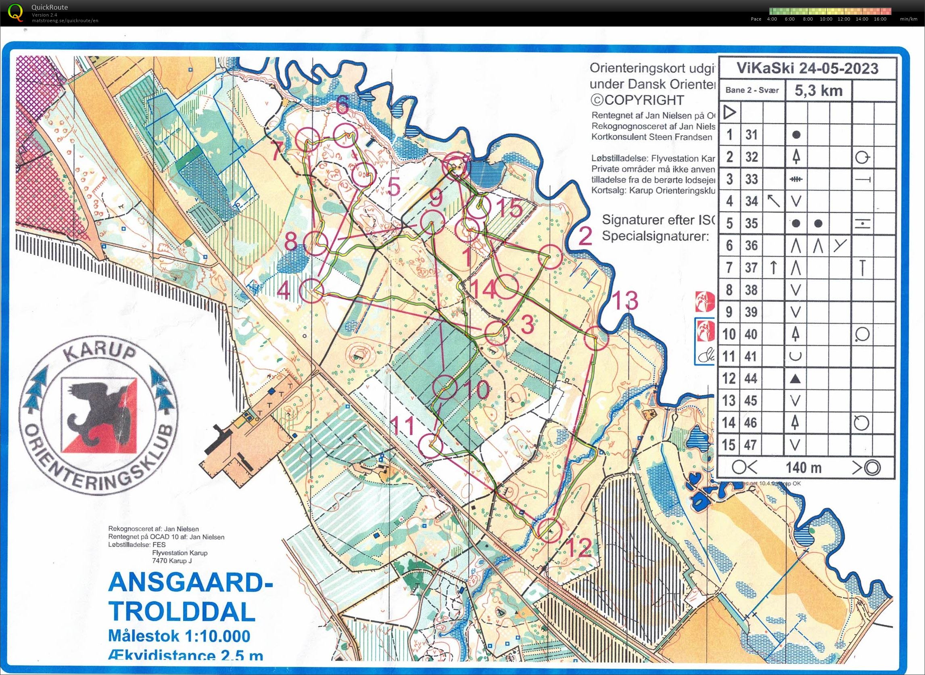925x675 pixels.
Task: Click the fence symbol in row 3
Action: click(795, 179)
